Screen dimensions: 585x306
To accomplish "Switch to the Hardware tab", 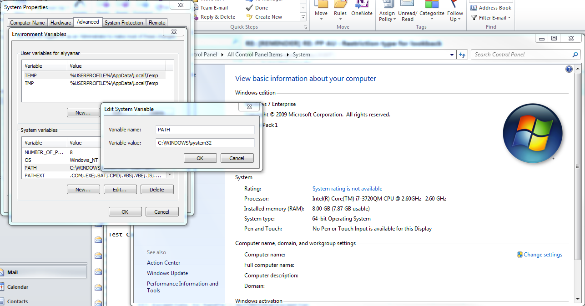I will (61, 22).
